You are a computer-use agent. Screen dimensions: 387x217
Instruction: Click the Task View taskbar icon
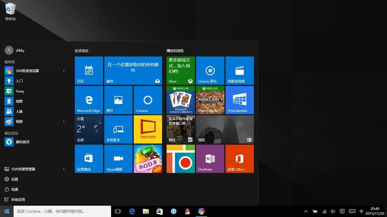pos(118,211)
